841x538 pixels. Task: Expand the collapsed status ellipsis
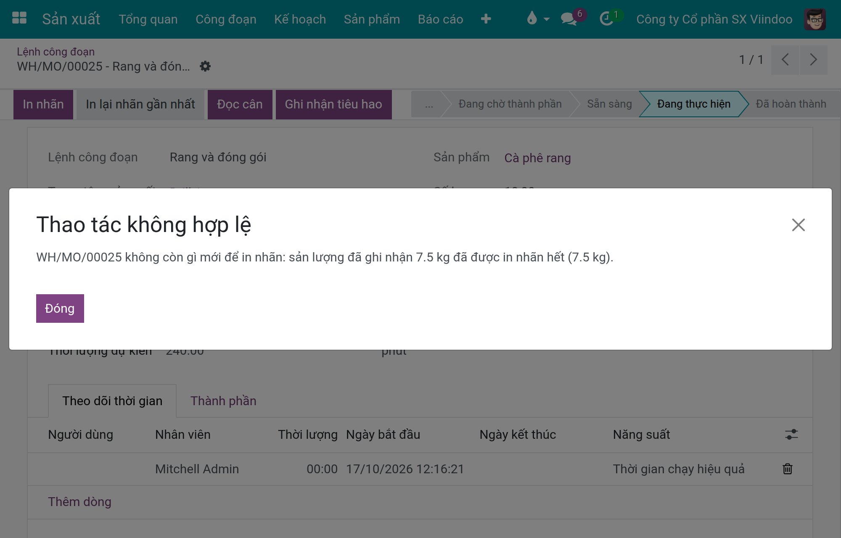coord(428,104)
